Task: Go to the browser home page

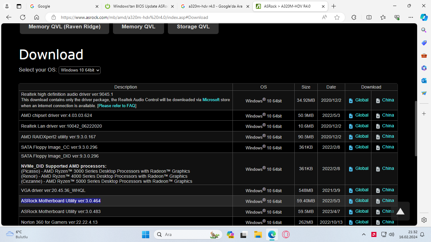Action: (x=37, y=17)
